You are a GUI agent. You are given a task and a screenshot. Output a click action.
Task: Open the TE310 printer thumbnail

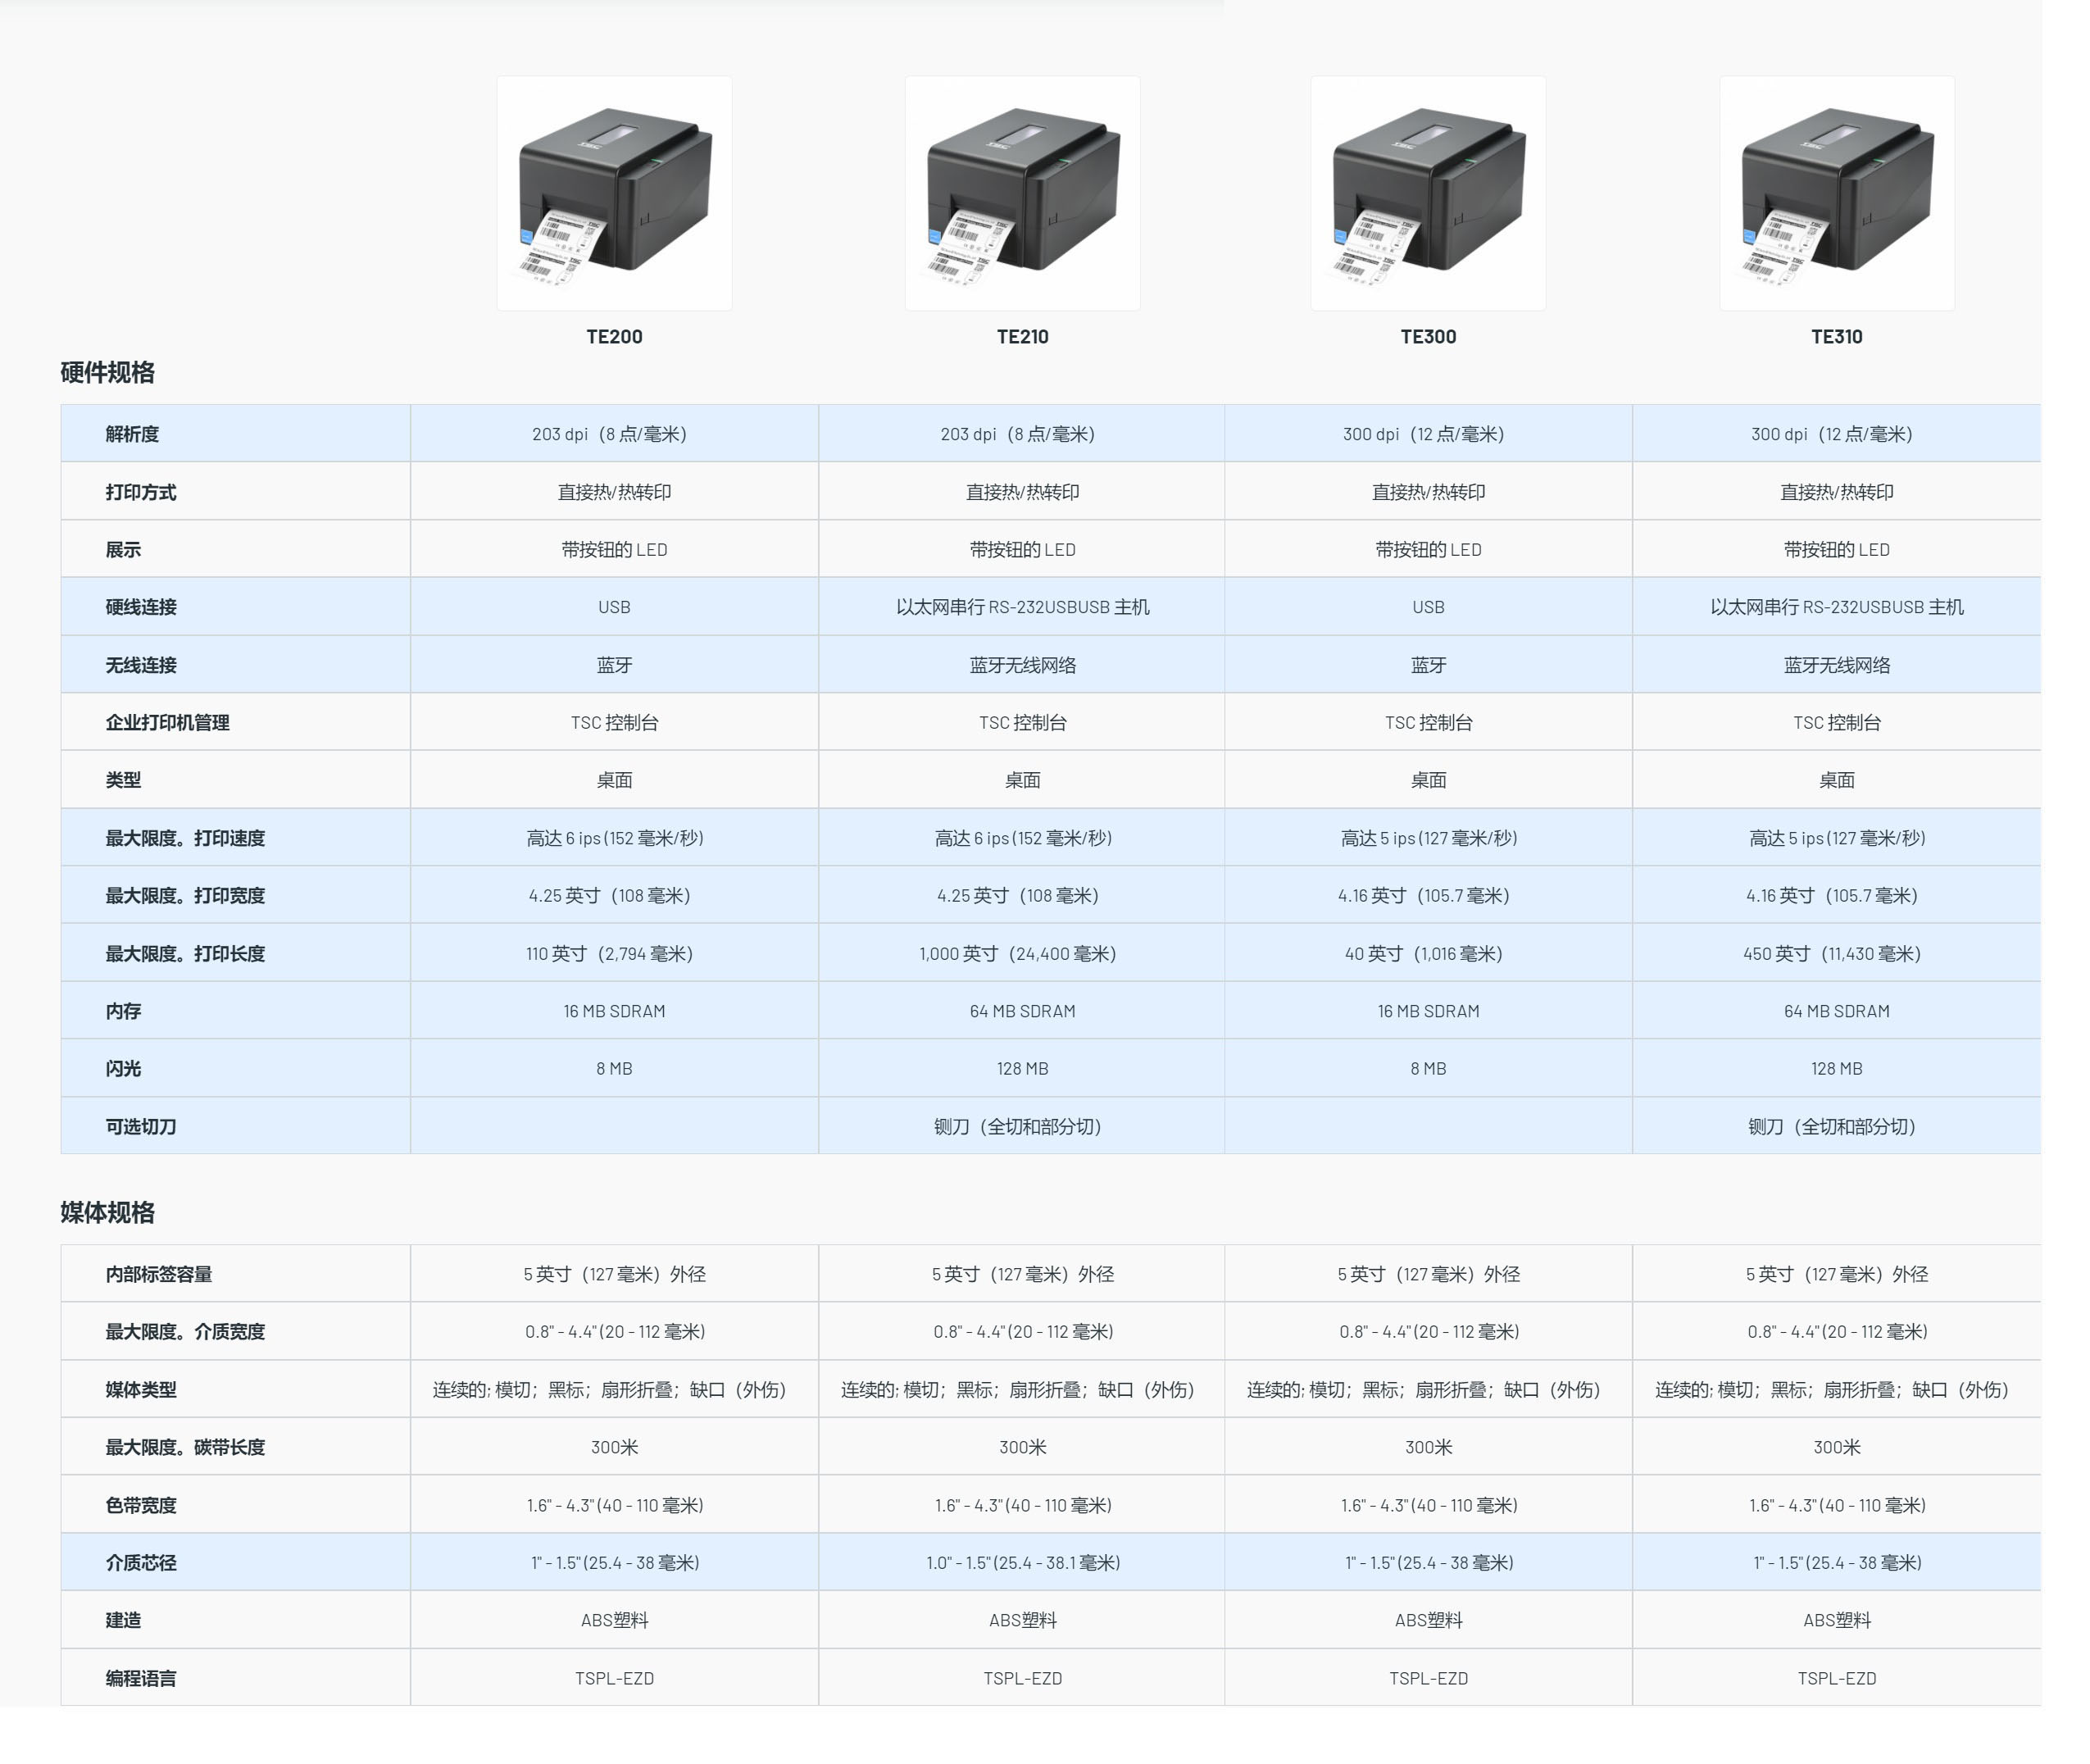(1836, 193)
